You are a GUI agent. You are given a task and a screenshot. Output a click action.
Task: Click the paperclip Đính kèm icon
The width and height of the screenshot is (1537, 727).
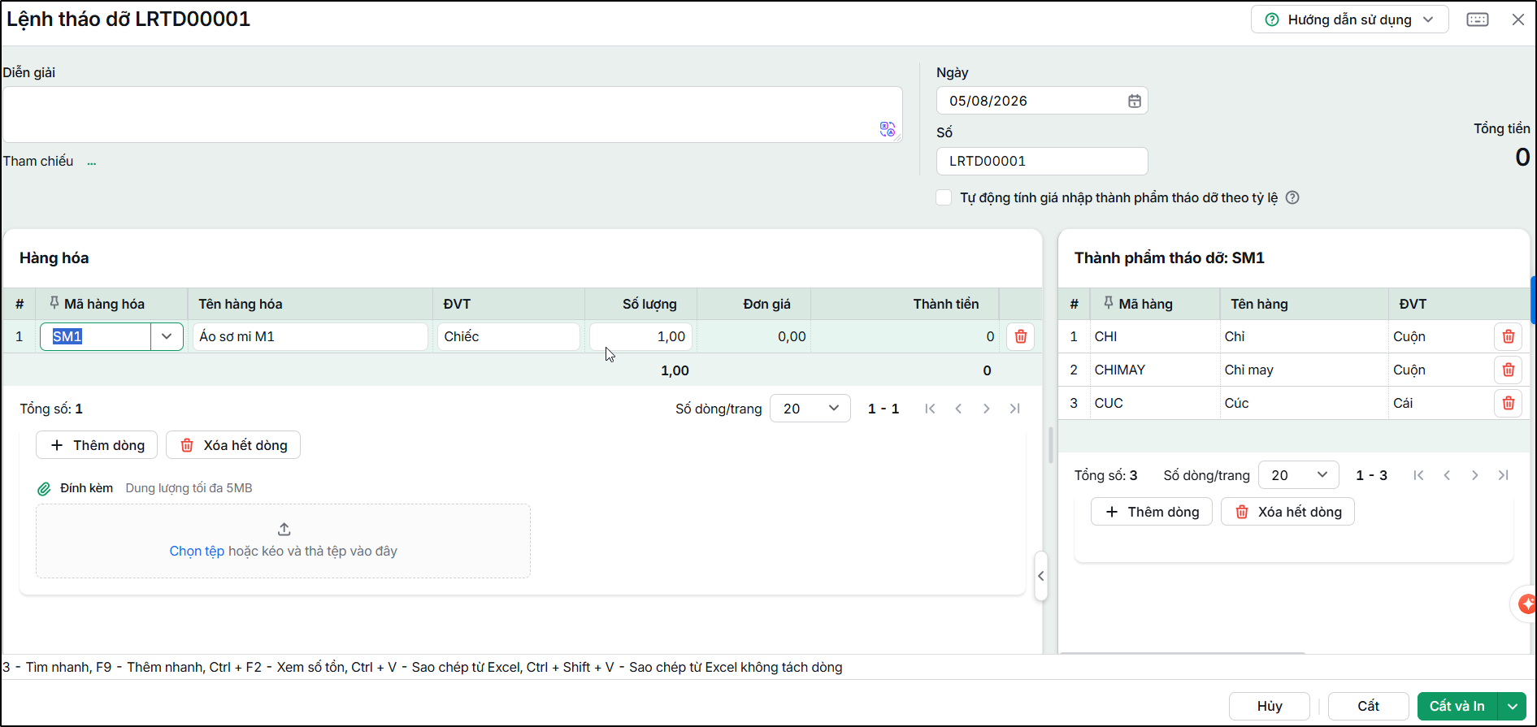pos(44,489)
